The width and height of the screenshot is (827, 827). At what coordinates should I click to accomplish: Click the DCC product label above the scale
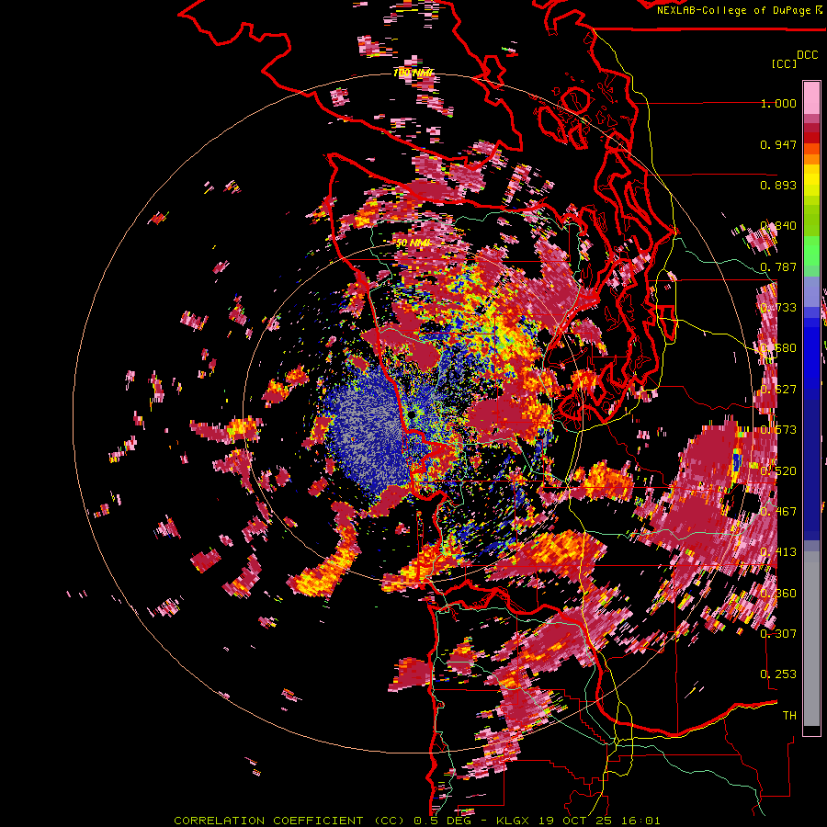click(x=807, y=55)
